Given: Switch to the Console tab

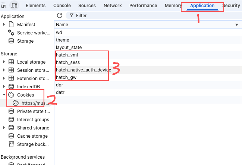Looking at the screenshot, I should [62, 5].
